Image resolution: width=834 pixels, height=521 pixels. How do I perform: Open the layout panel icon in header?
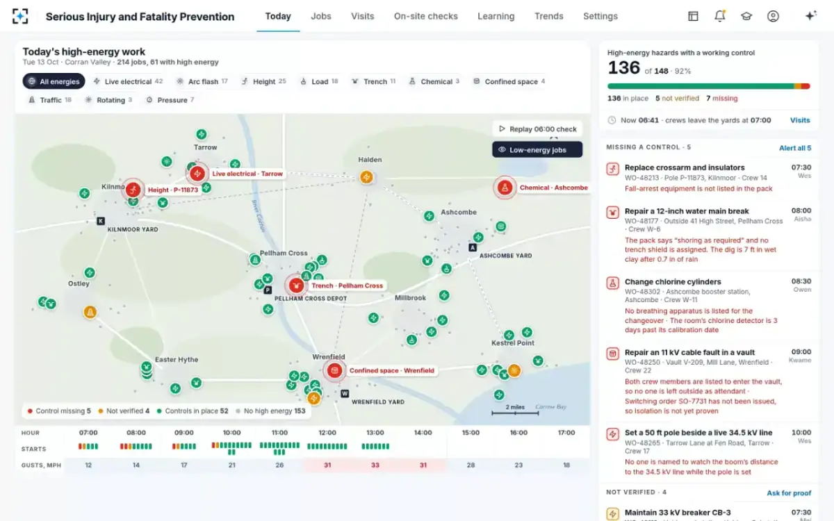pos(693,16)
